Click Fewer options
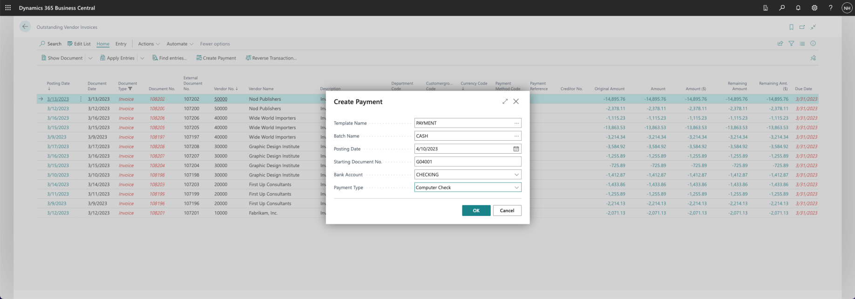855x299 pixels. pos(215,44)
